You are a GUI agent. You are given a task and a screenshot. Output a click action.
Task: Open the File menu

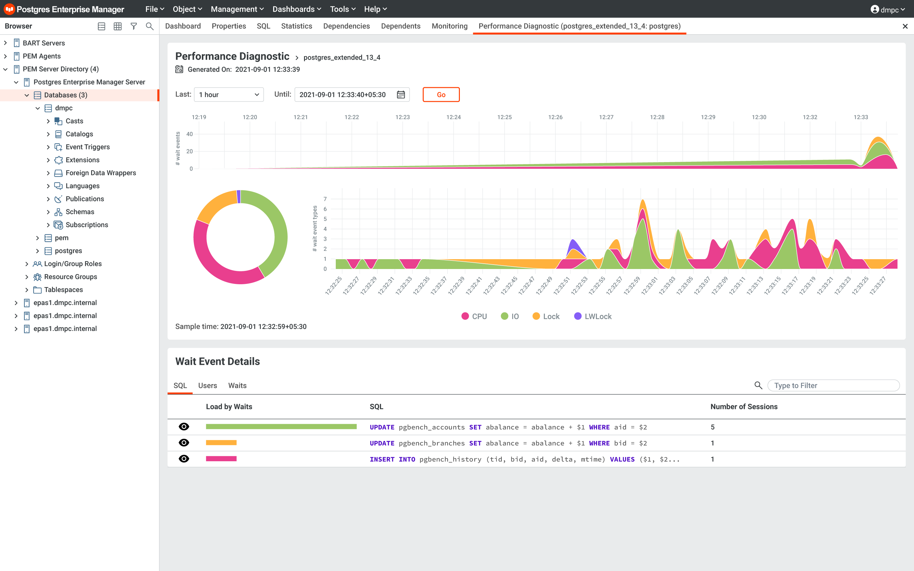(155, 9)
